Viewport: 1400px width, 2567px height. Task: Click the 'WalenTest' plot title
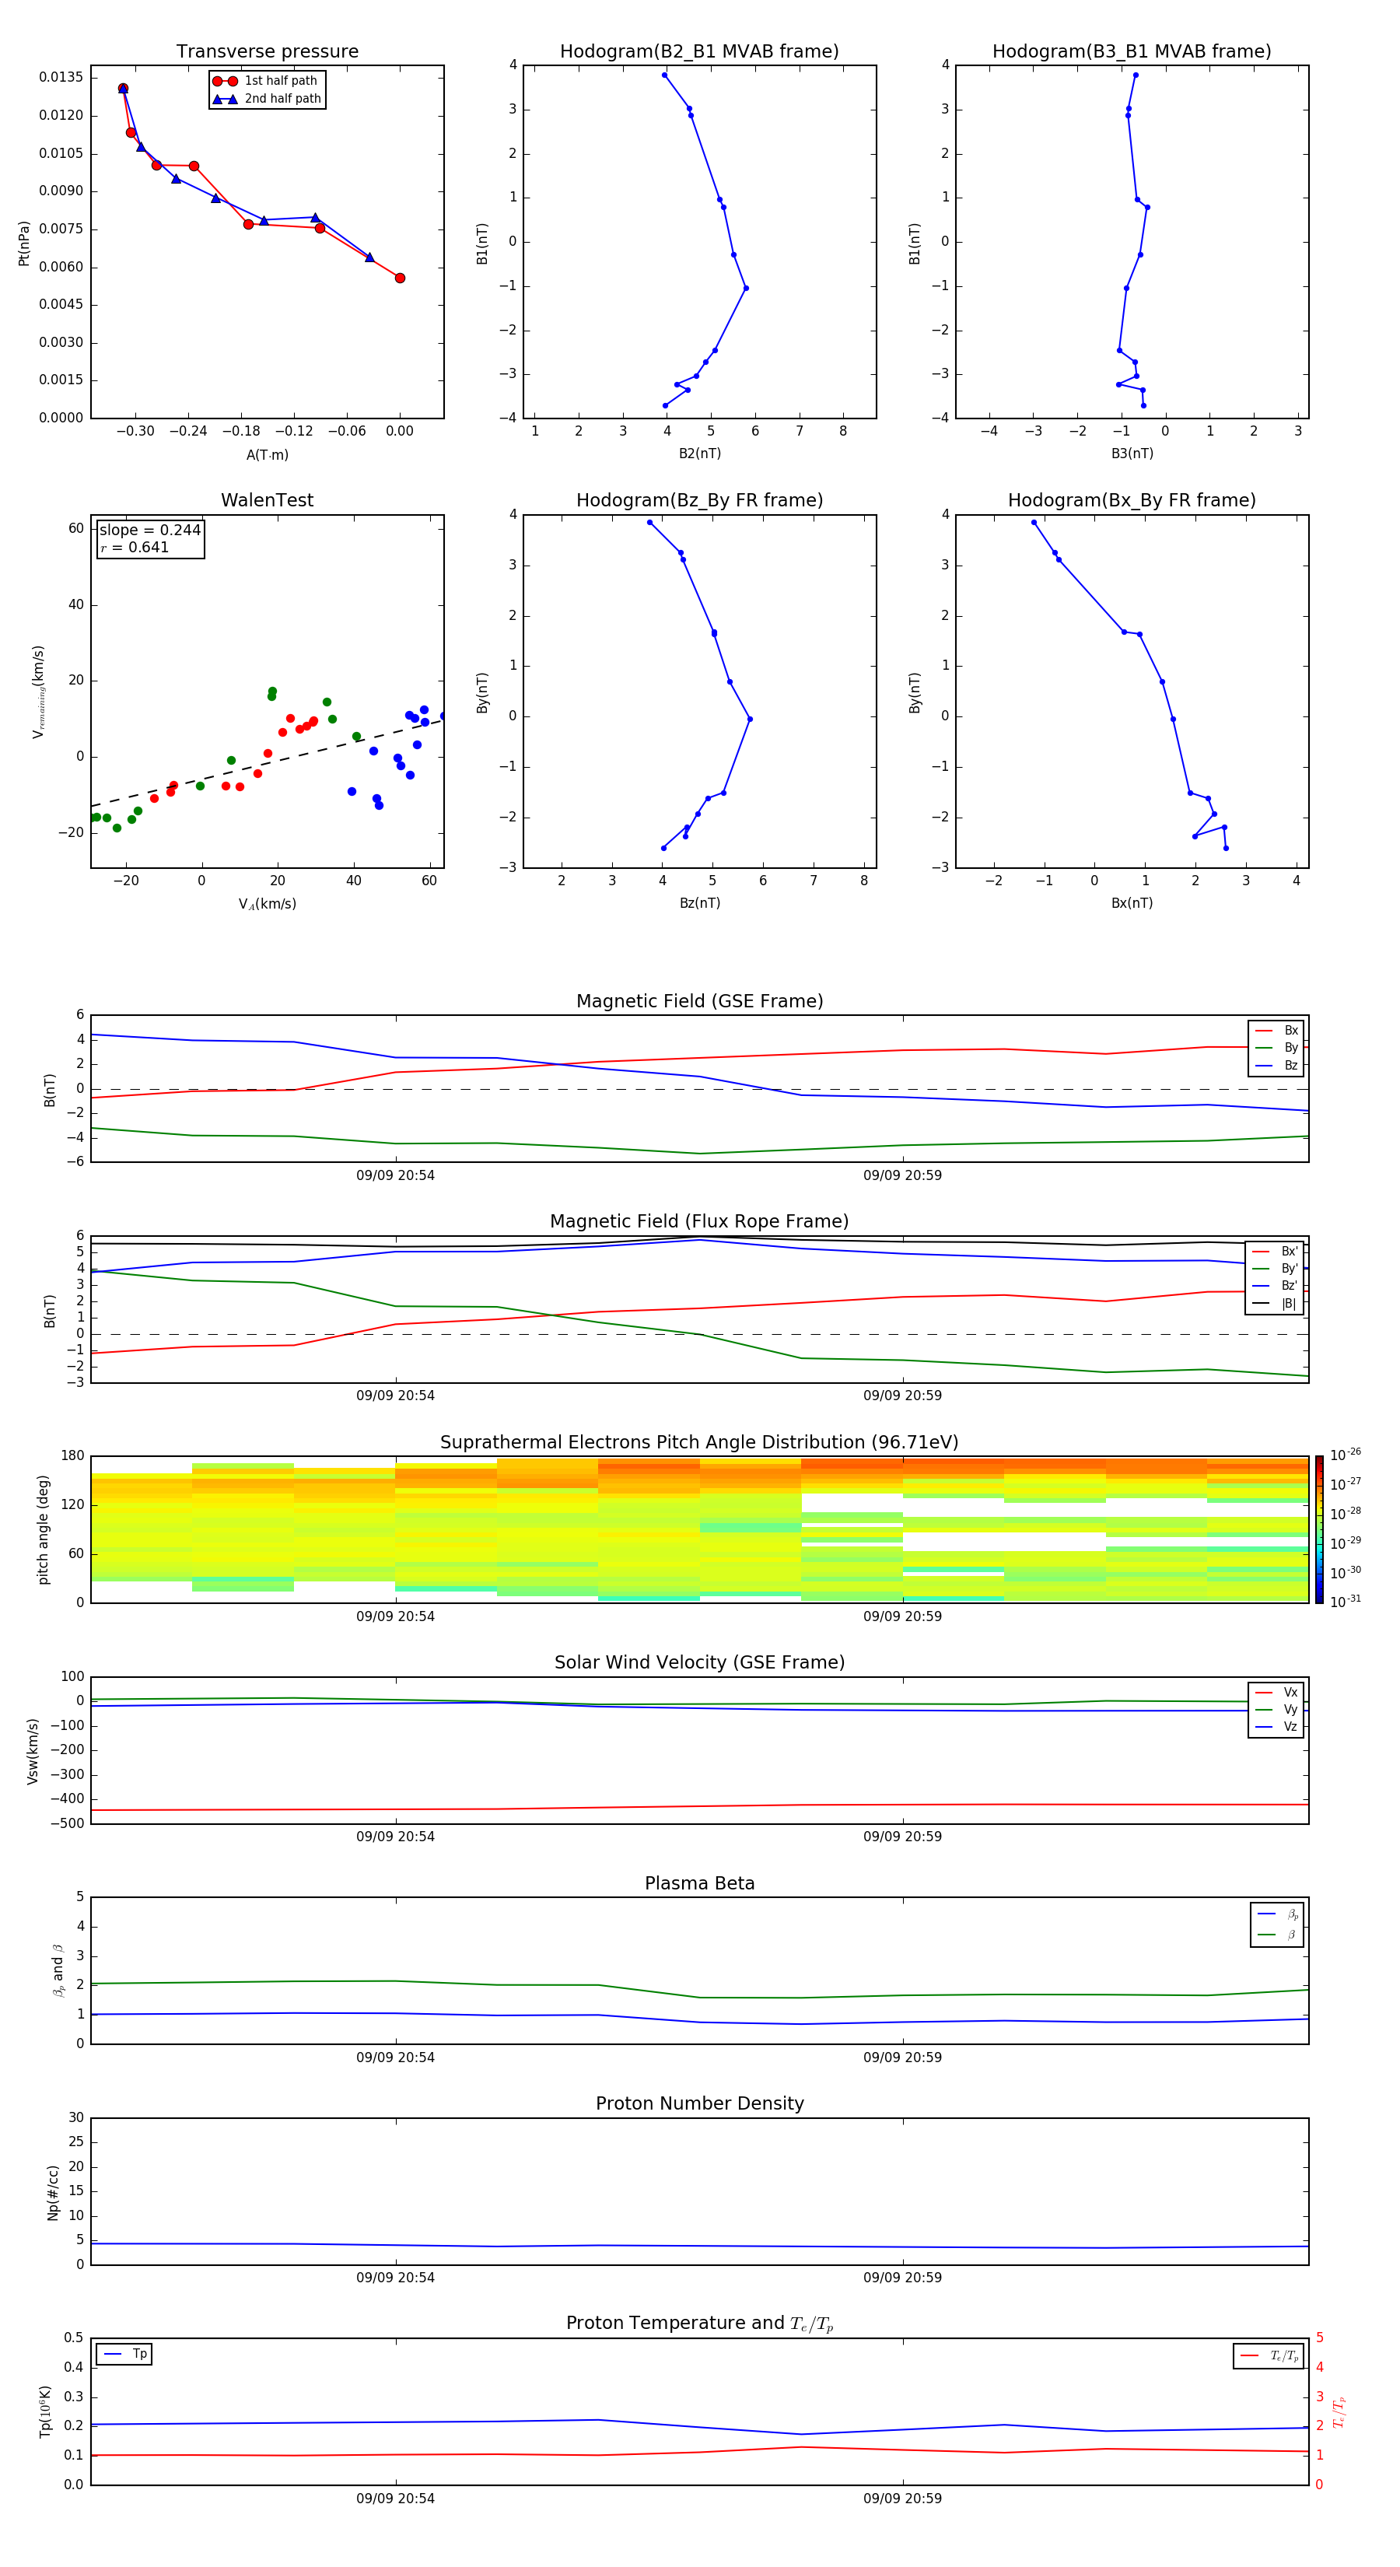(267, 500)
